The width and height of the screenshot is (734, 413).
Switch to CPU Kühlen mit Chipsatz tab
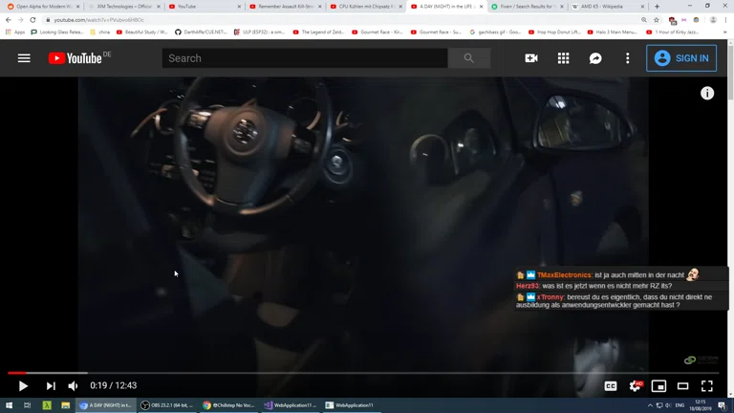366,7
